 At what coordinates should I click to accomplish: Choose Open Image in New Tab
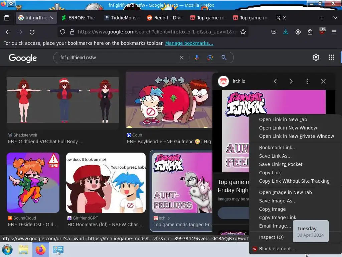(285, 192)
